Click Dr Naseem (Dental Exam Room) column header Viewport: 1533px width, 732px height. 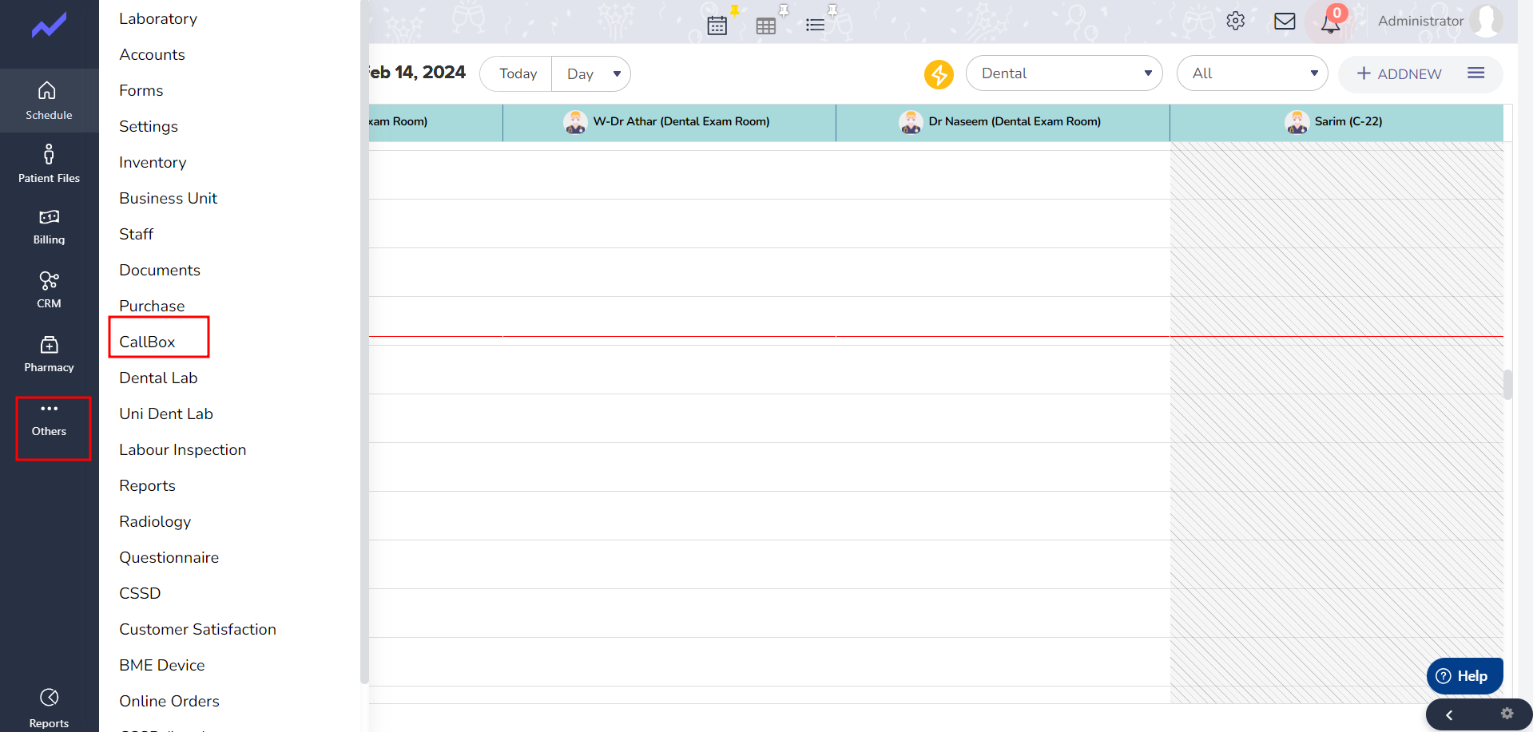click(x=1003, y=122)
